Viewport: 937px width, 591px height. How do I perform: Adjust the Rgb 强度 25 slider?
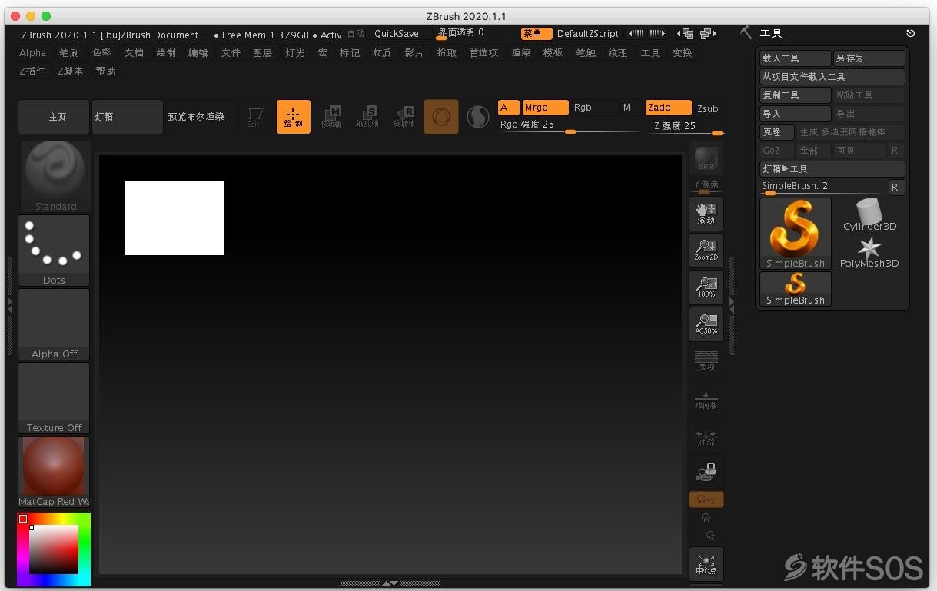[x=569, y=126]
